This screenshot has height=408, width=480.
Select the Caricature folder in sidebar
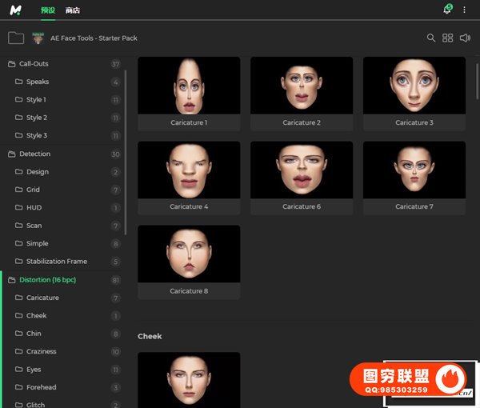[x=42, y=298]
